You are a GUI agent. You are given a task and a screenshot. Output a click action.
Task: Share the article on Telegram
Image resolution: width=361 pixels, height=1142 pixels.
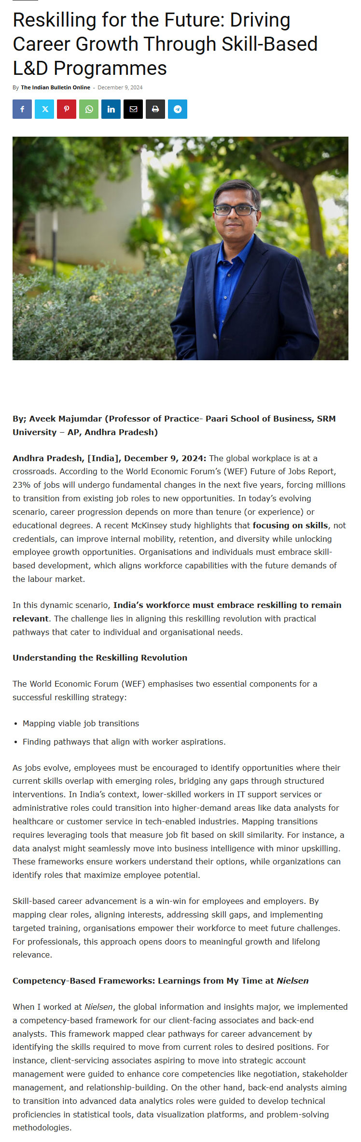click(x=178, y=109)
